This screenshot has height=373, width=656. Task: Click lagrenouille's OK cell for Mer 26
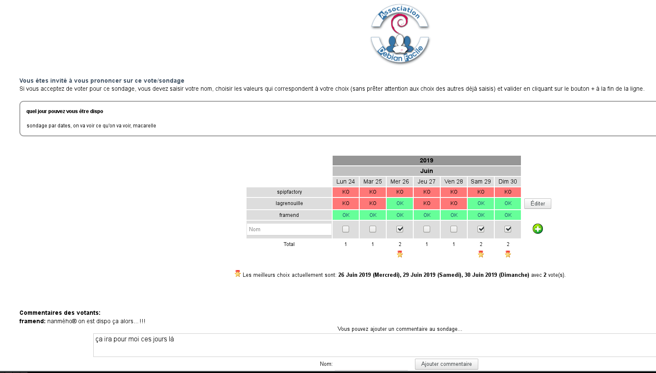pyautogui.click(x=400, y=203)
